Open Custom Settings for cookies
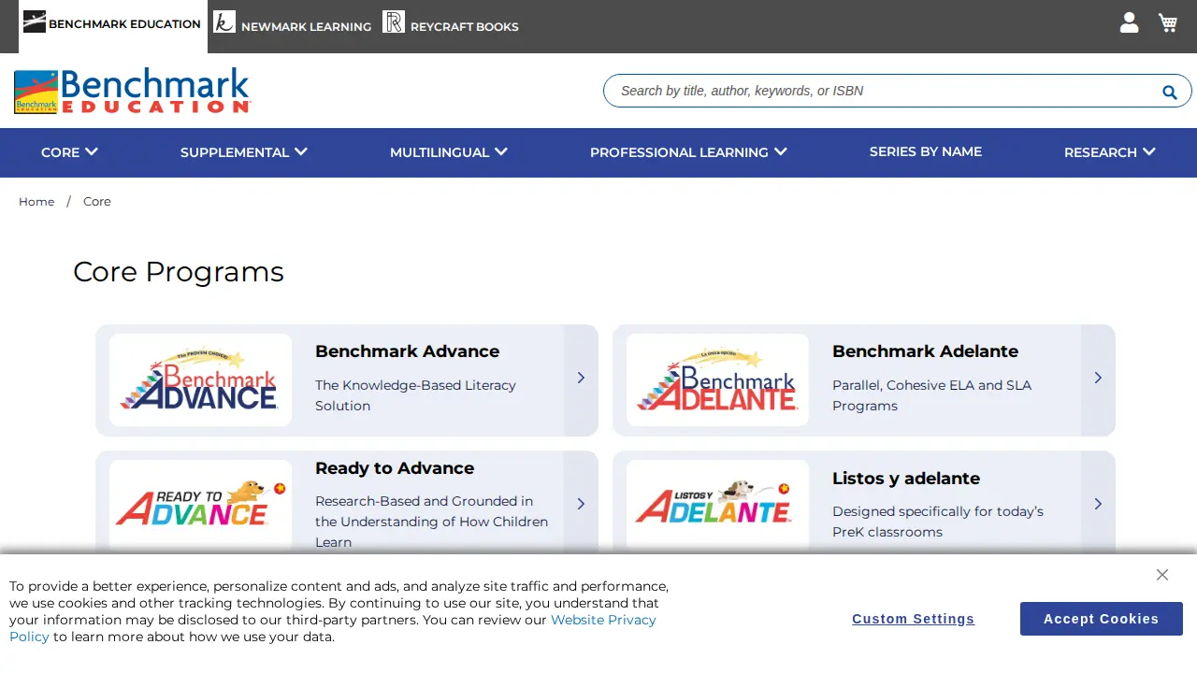 coord(913,619)
